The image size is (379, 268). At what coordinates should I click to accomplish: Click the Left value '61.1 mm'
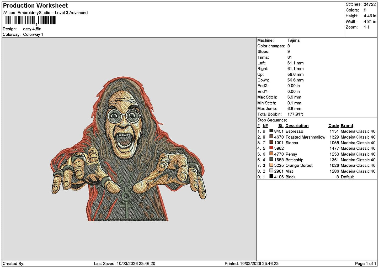(x=295, y=63)
